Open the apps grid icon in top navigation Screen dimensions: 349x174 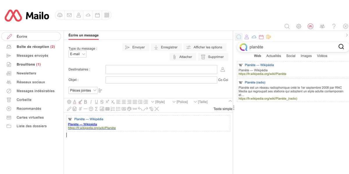pos(107,15)
